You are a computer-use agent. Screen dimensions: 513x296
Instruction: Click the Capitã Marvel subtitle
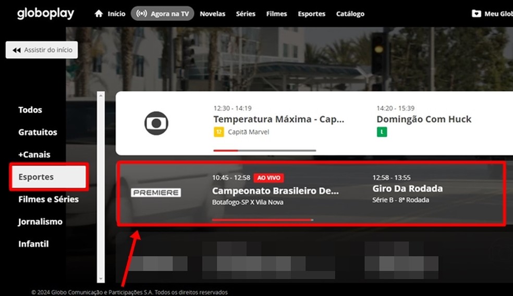(x=248, y=132)
